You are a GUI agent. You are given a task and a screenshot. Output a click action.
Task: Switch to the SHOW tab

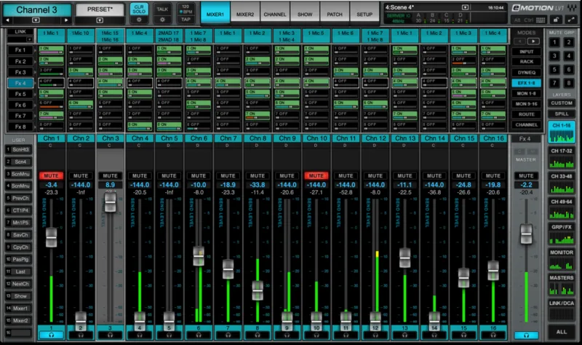[305, 15]
